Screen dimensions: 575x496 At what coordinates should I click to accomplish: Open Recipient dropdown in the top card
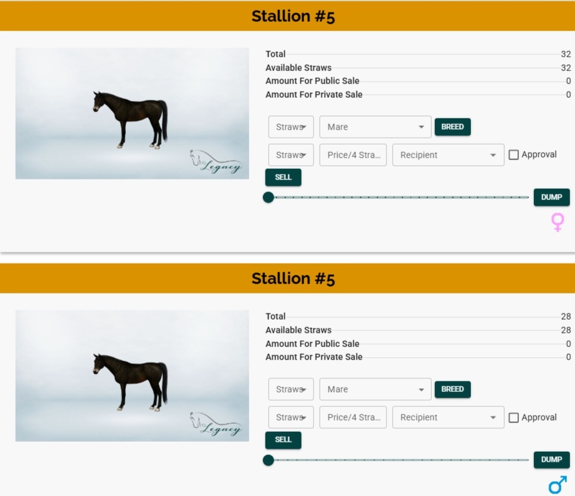448,155
